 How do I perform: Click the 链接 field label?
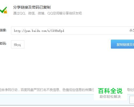3,30
